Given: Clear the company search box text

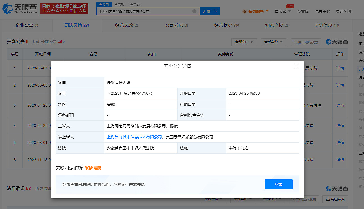Looking at the screenshot, I should point(194,11).
